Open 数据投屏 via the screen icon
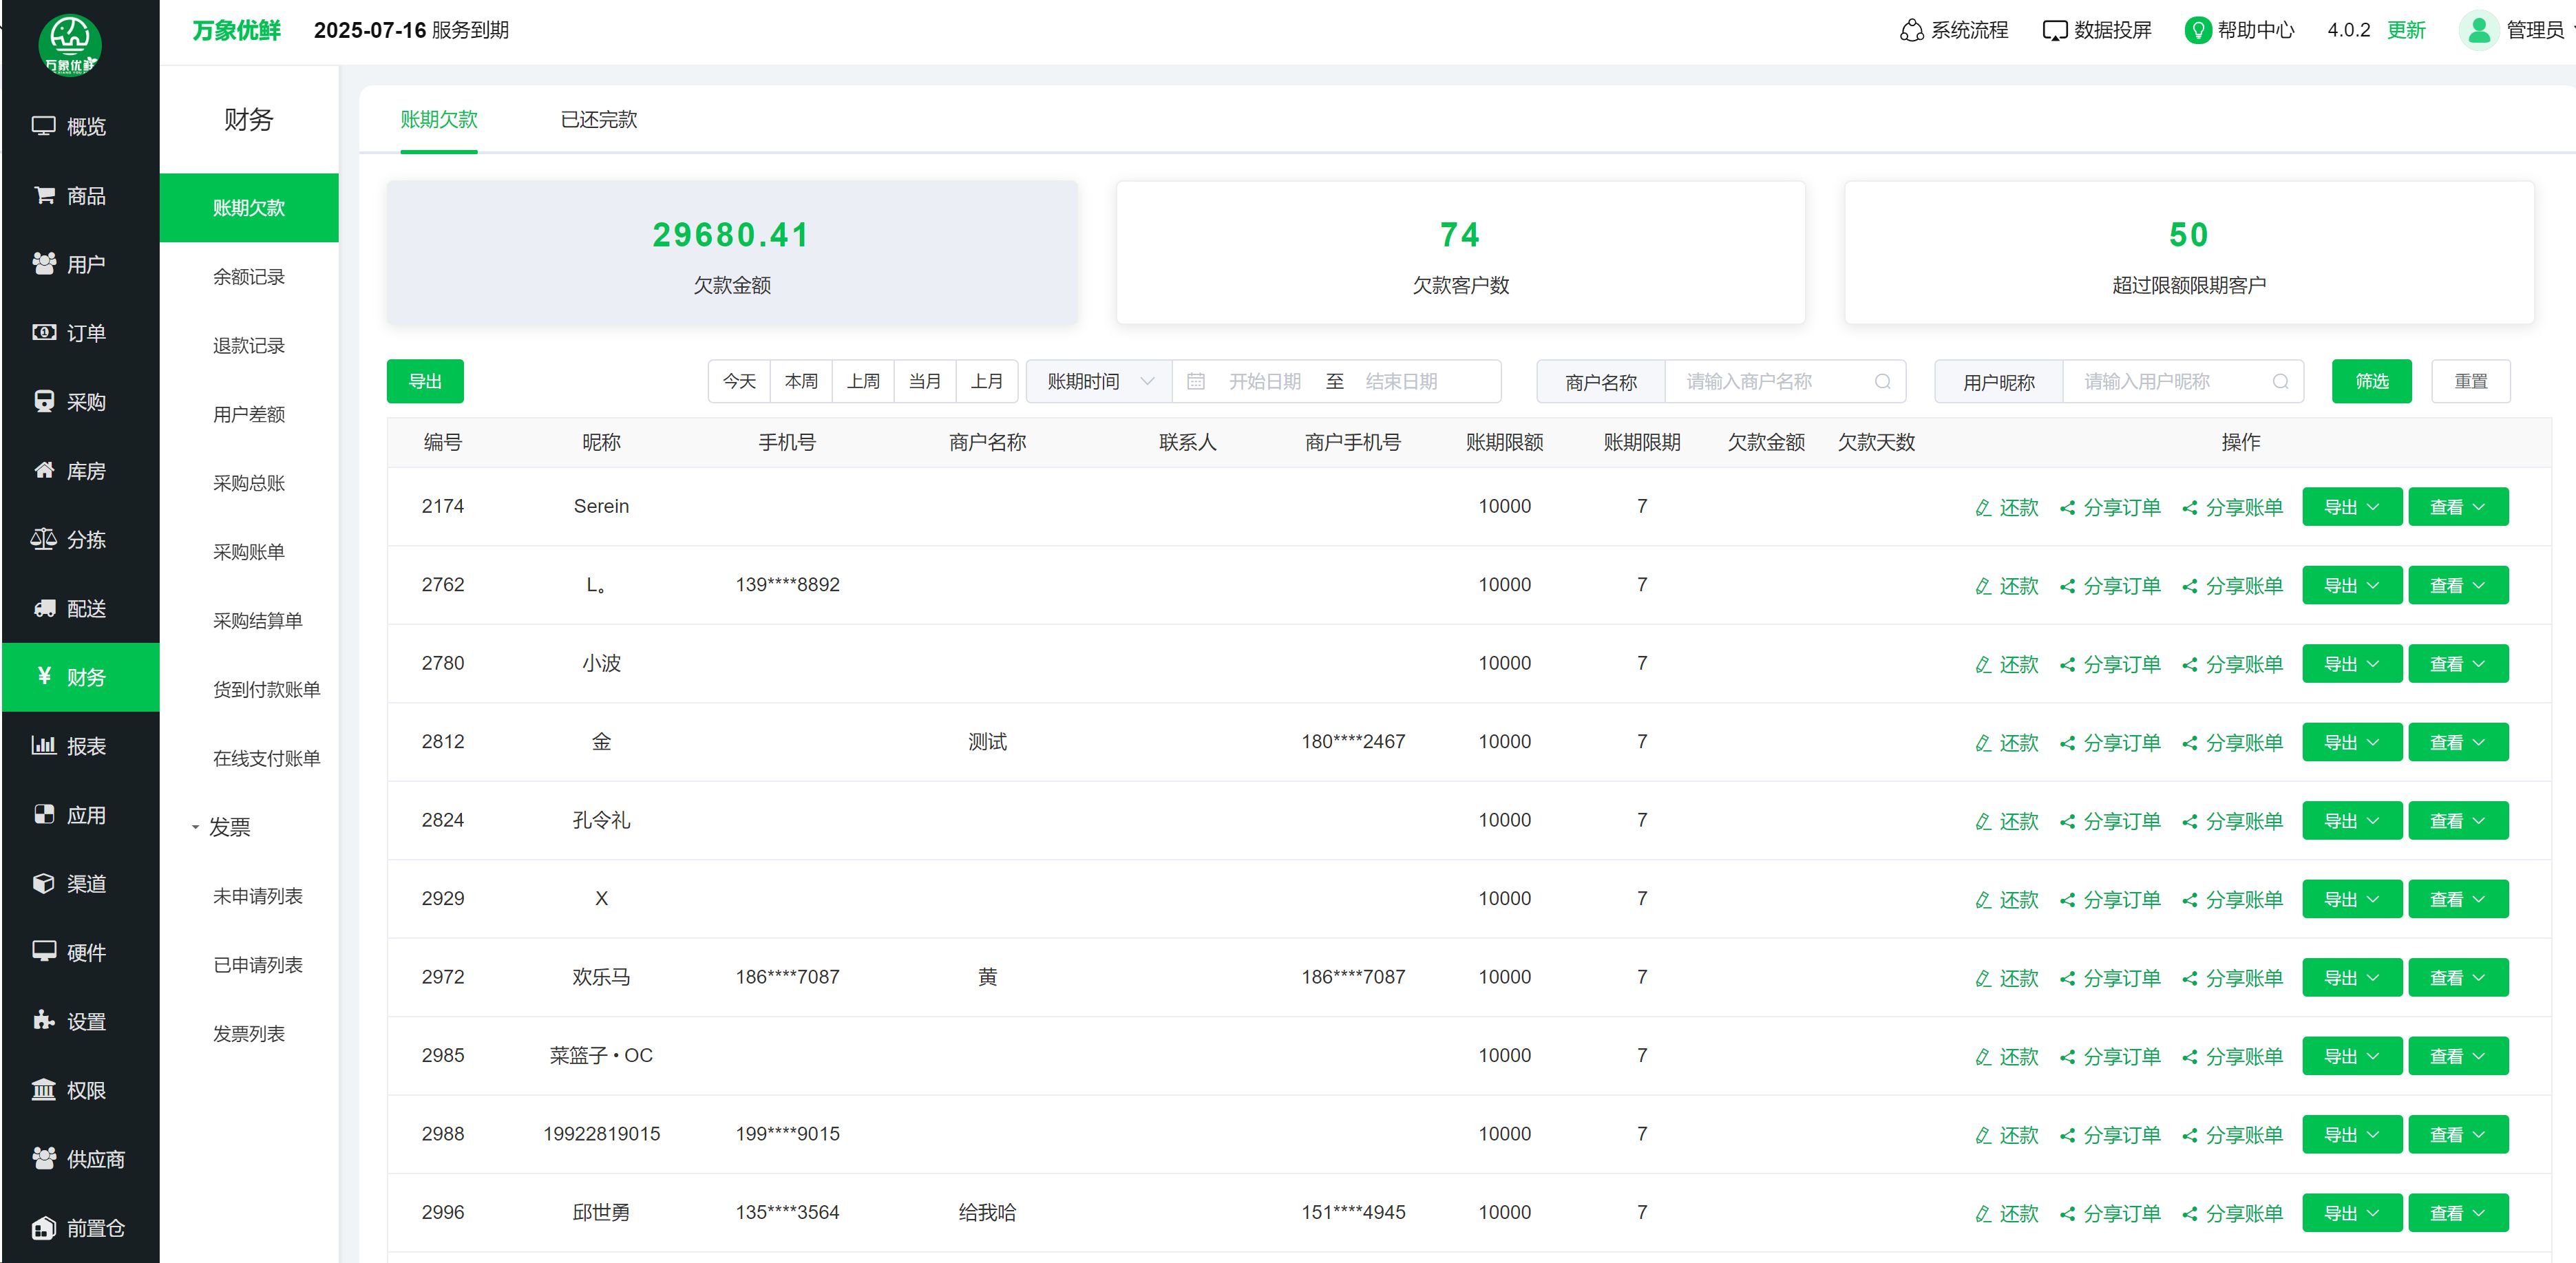Image resolution: width=2576 pixels, height=1263 pixels. [2054, 30]
